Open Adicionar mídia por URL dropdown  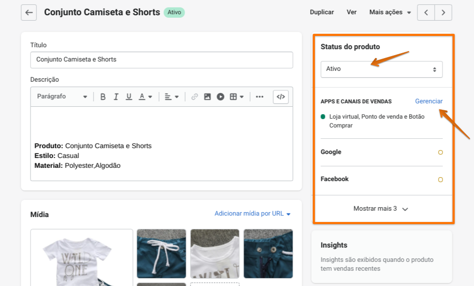253,214
